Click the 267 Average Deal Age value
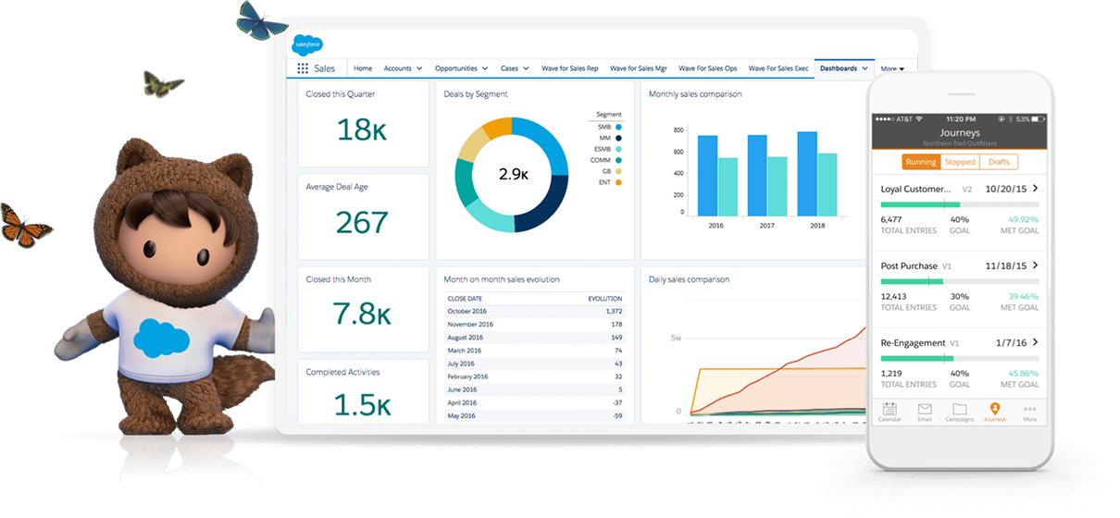This screenshot has height=518, width=1120. [x=362, y=223]
